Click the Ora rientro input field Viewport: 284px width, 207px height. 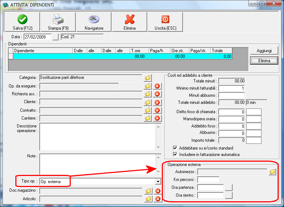210,196
